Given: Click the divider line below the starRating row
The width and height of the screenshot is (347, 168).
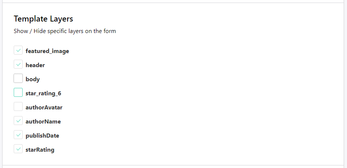Looking at the screenshot, I should click(173, 165).
